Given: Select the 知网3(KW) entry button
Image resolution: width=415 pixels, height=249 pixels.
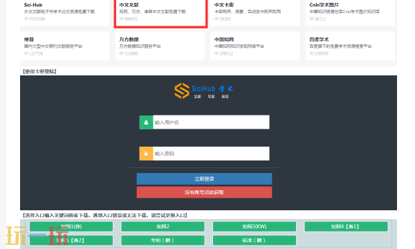Looking at the screenshot, I should [255, 226].
